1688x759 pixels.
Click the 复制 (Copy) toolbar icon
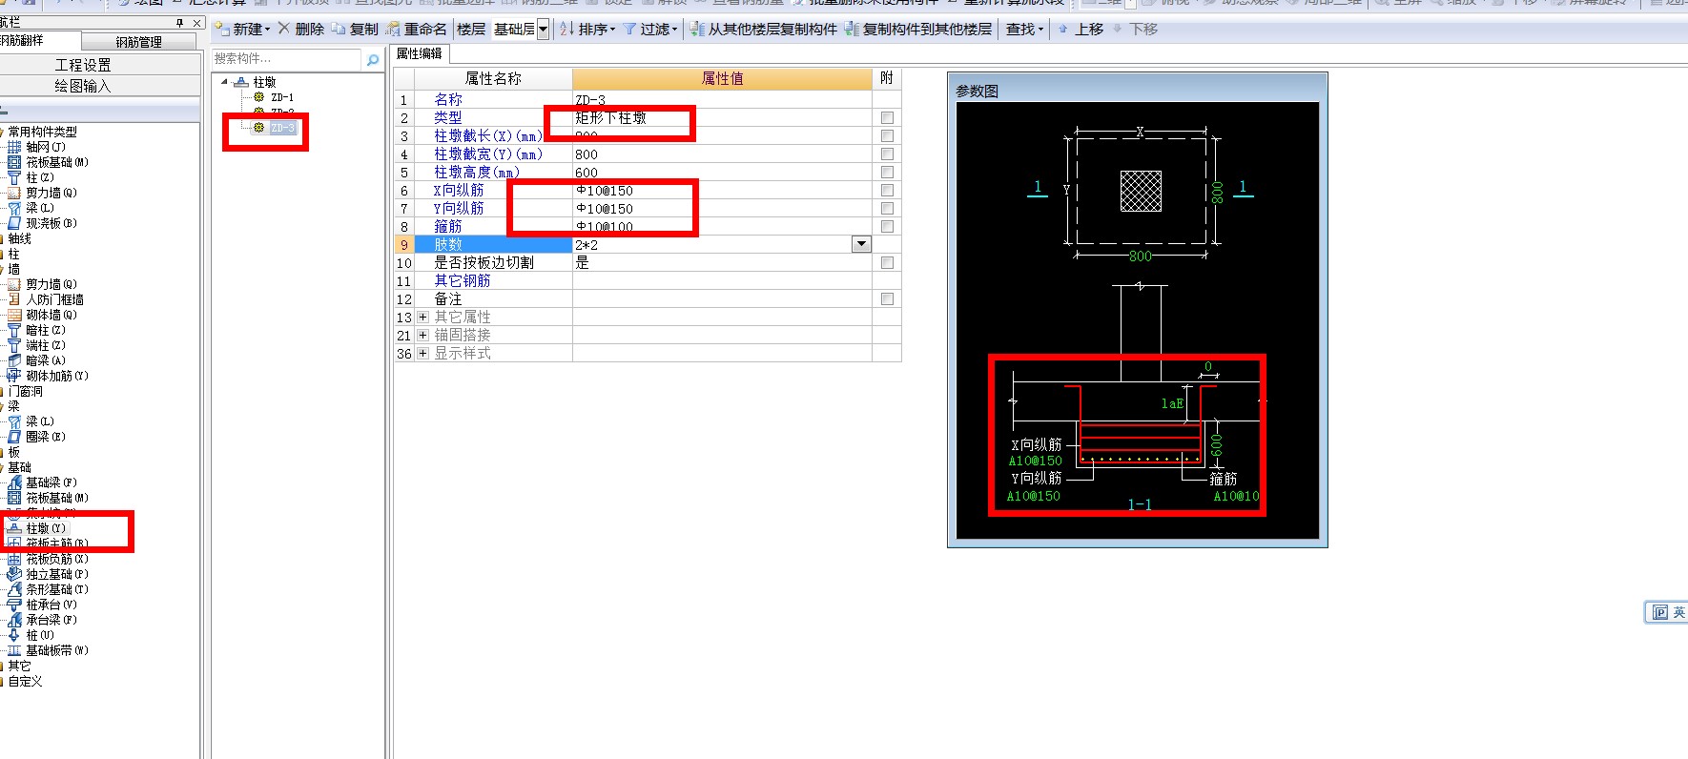click(x=339, y=30)
